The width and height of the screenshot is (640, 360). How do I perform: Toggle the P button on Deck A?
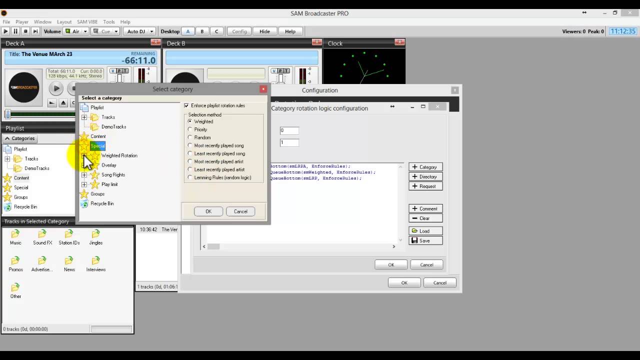pos(118,71)
